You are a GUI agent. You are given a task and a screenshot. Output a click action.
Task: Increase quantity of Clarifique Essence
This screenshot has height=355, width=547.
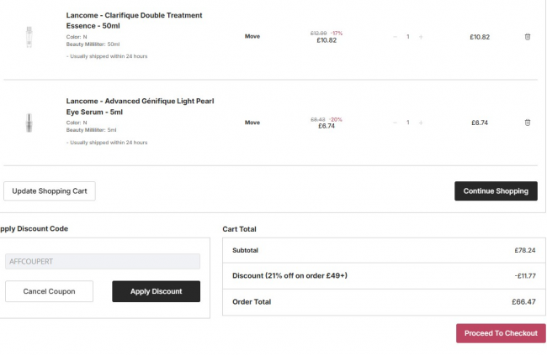tap(421, 37)
